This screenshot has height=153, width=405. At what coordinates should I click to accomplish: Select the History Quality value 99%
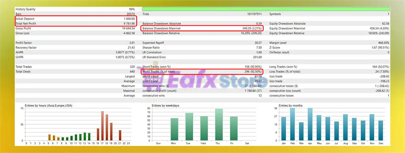(132, 9)
